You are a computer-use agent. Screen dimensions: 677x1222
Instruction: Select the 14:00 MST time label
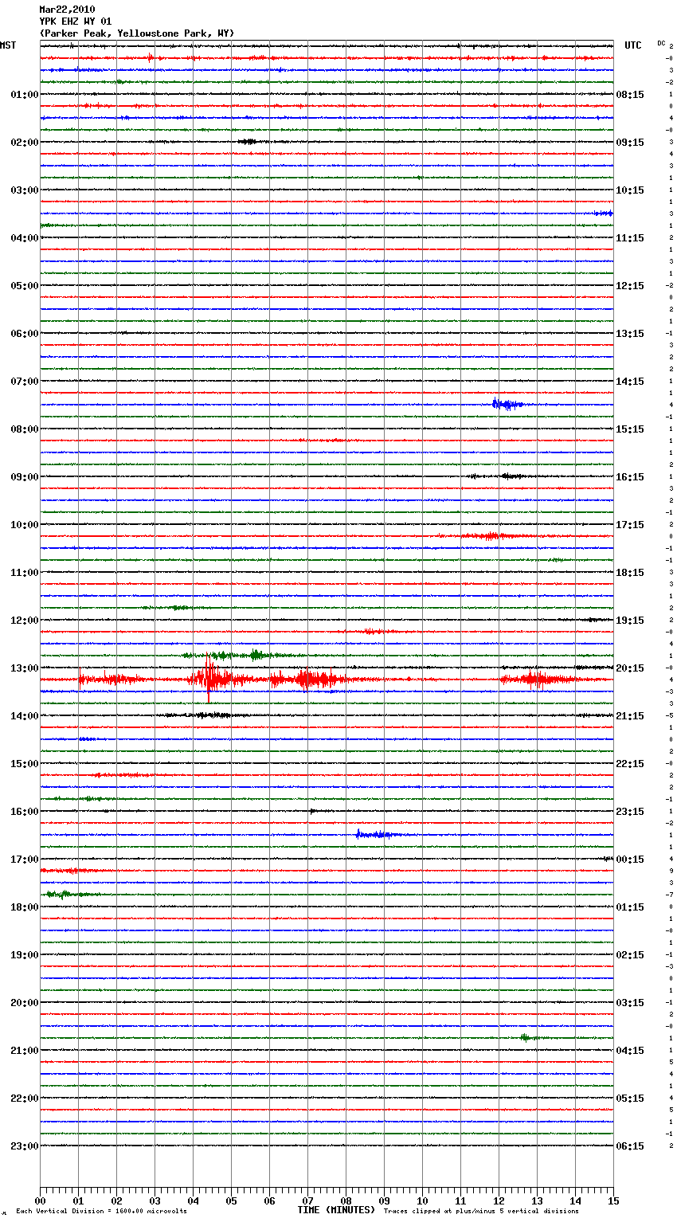[x=25, y=716]
